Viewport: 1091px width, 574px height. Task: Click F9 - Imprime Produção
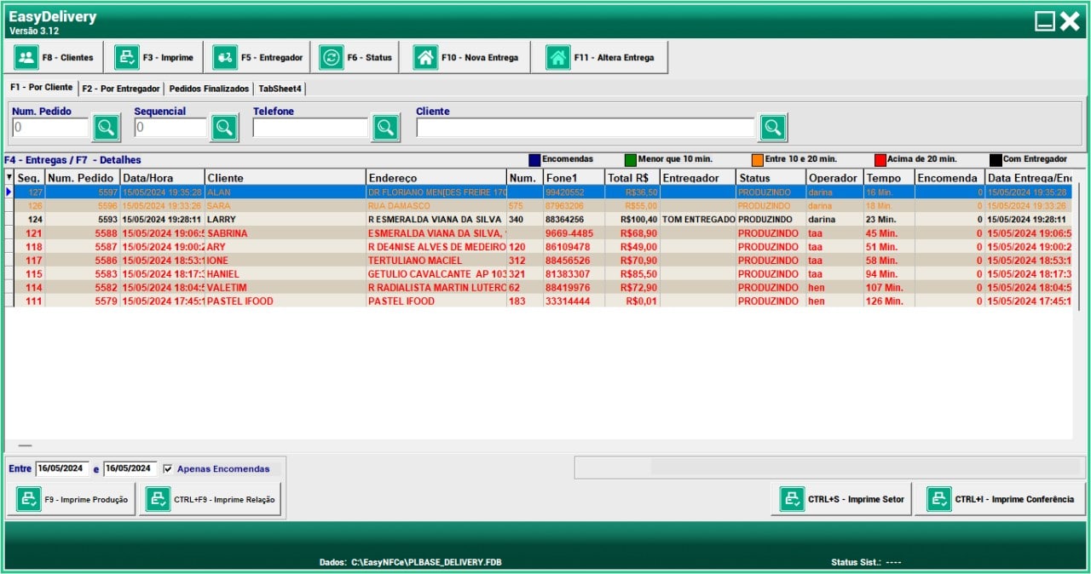tap(72, 499)
